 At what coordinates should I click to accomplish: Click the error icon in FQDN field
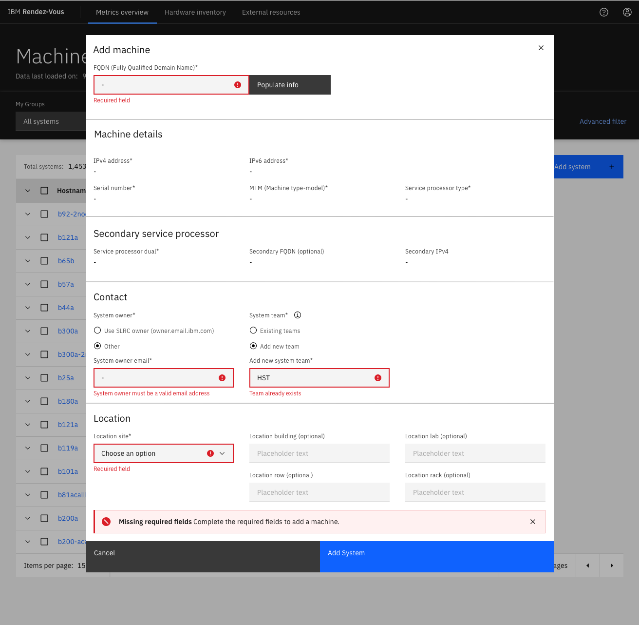click(238, 85)
